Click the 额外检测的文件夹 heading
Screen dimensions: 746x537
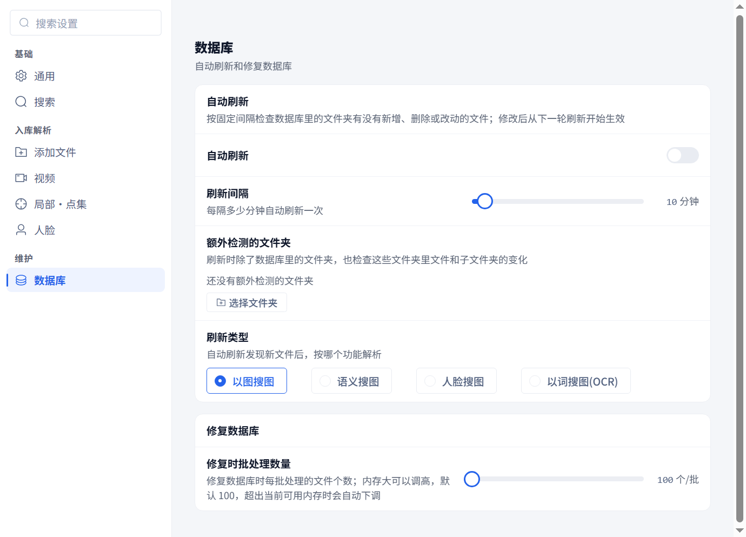[x=249, y=243]
